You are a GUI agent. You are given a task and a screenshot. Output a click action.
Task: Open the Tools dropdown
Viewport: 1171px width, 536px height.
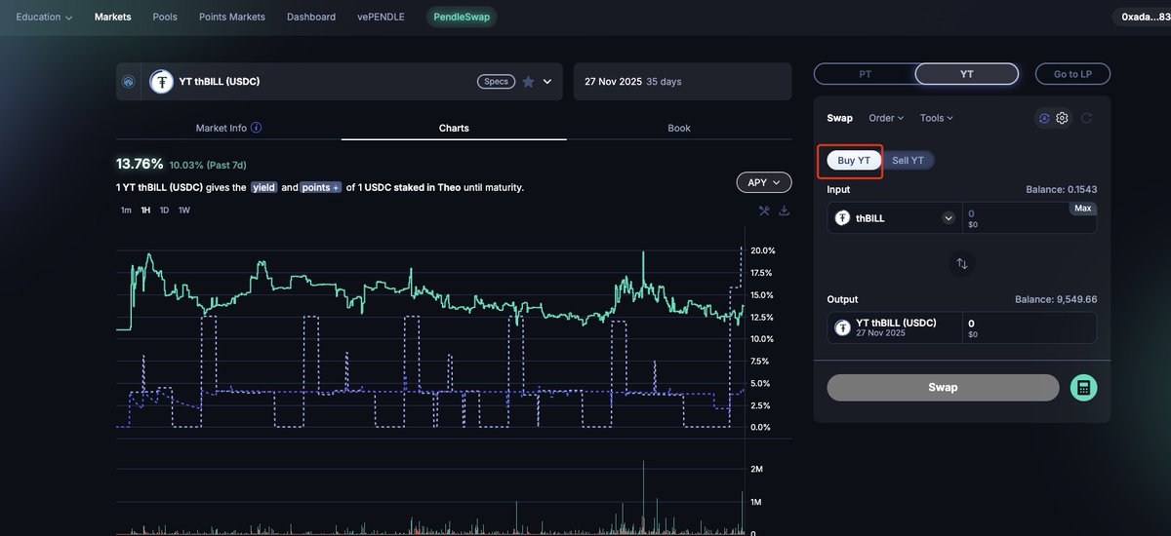coord(937,118)
